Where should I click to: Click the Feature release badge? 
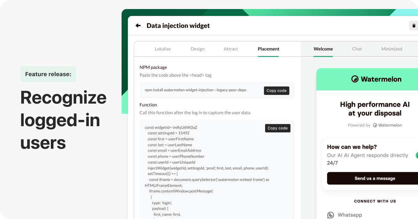pyautogui.click(x=48, y=74)
